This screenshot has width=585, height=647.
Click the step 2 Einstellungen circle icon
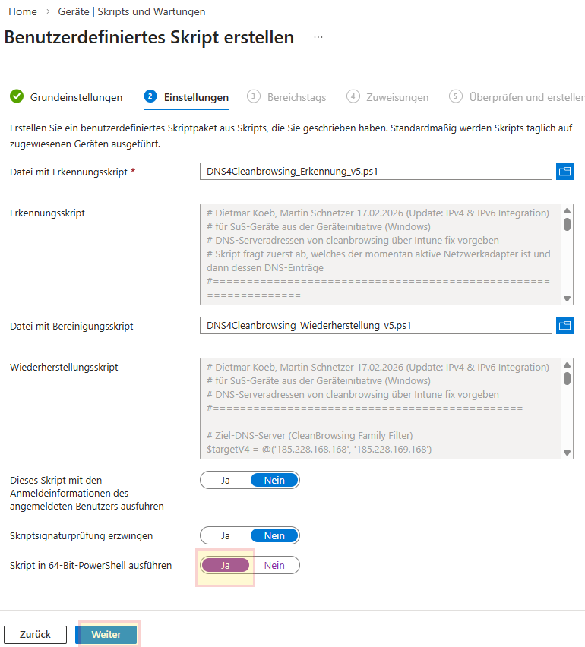[150, 96]
